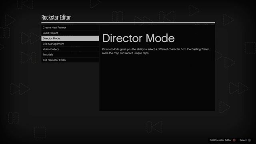This screenshot has width=256, height=144.
Task: Open the Load Project option
Action: 70,33
